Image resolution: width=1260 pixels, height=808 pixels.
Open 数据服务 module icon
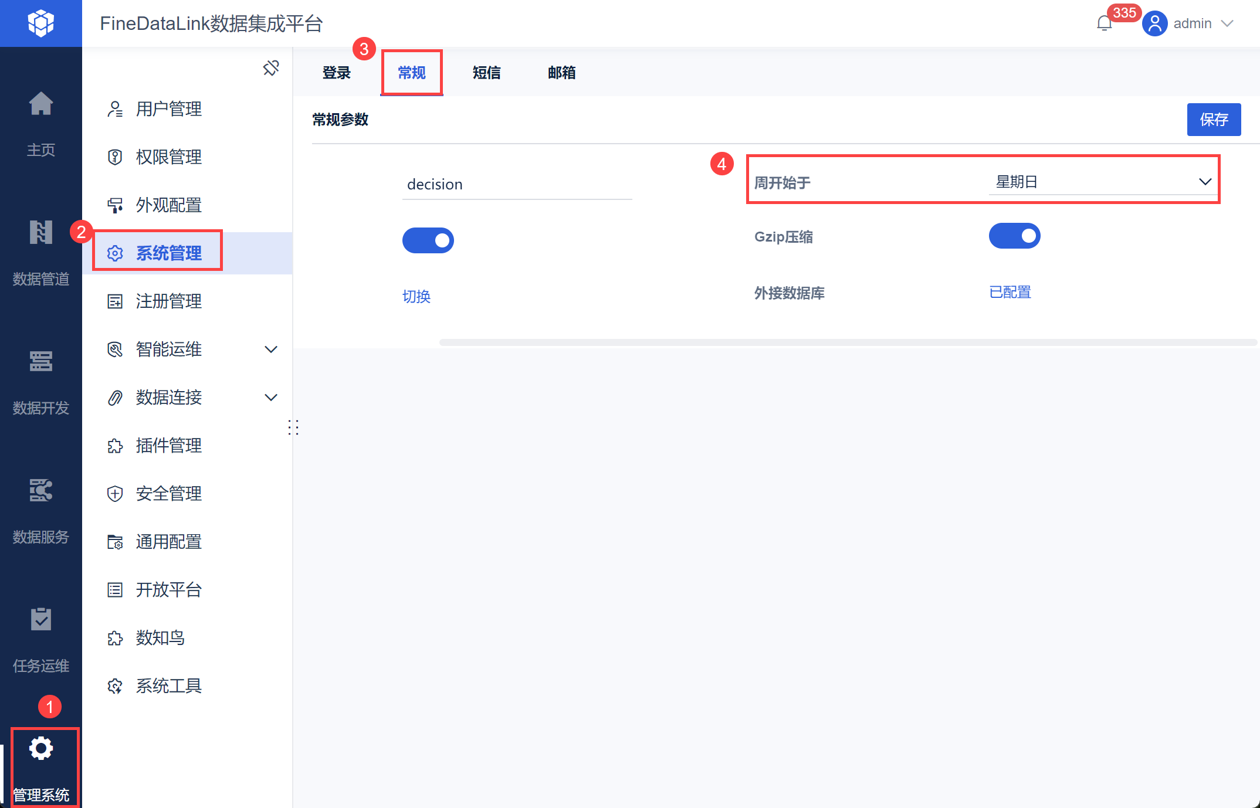coord(40,491)
